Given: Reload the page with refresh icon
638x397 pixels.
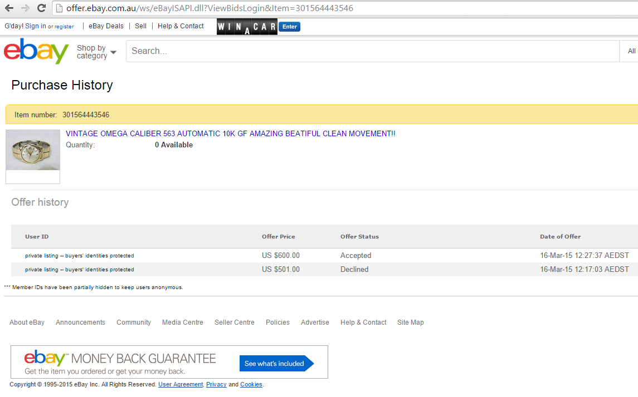Looking at the screenshot, I should coord(41,8).
